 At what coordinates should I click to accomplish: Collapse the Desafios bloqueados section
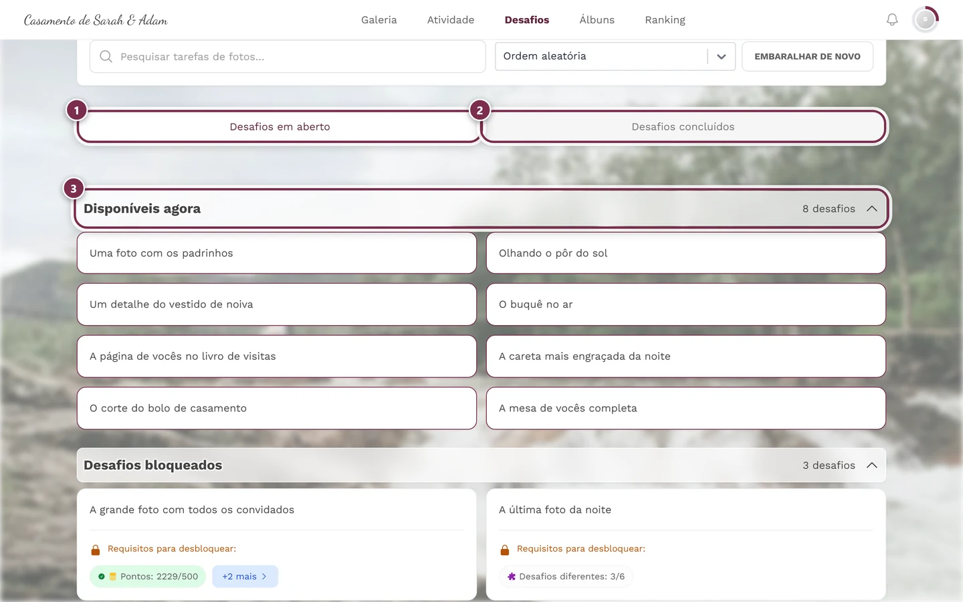(872, 466)
